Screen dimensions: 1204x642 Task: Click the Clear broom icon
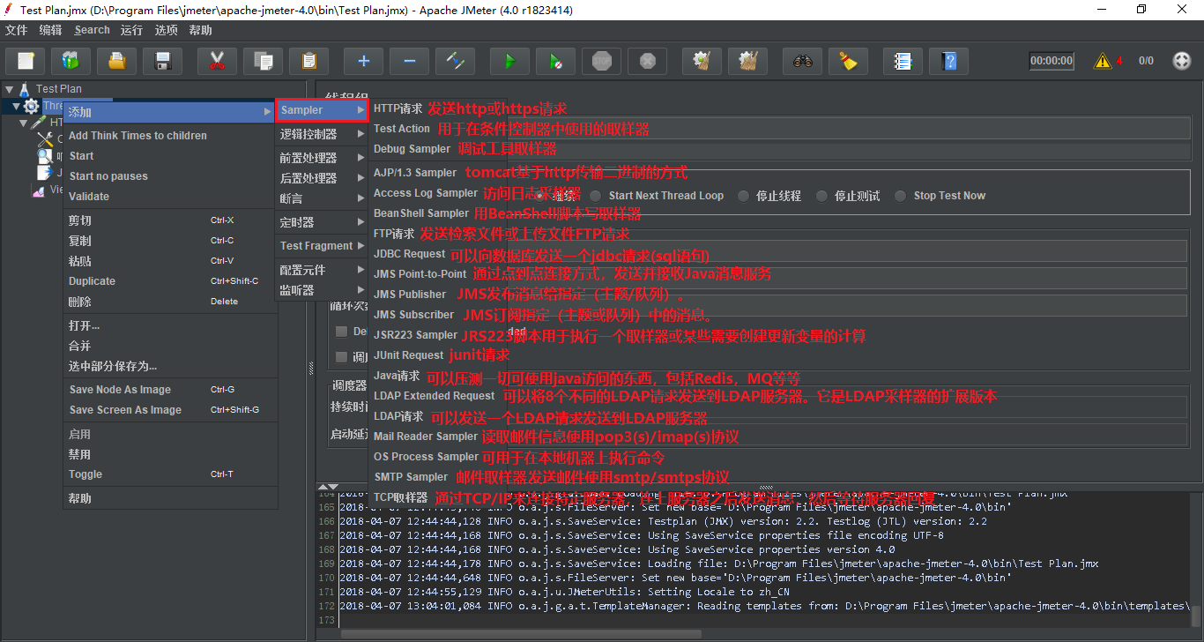(702, 61)
